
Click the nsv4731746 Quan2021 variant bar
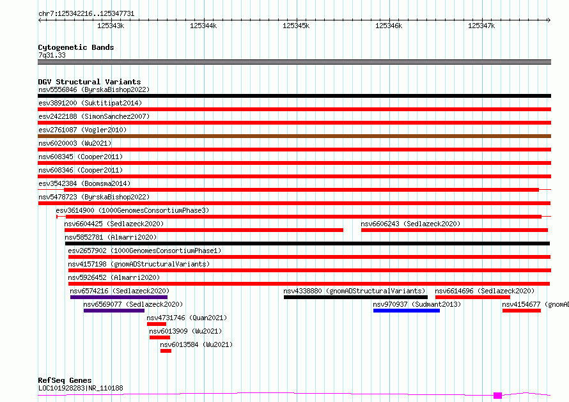(157, 324)
